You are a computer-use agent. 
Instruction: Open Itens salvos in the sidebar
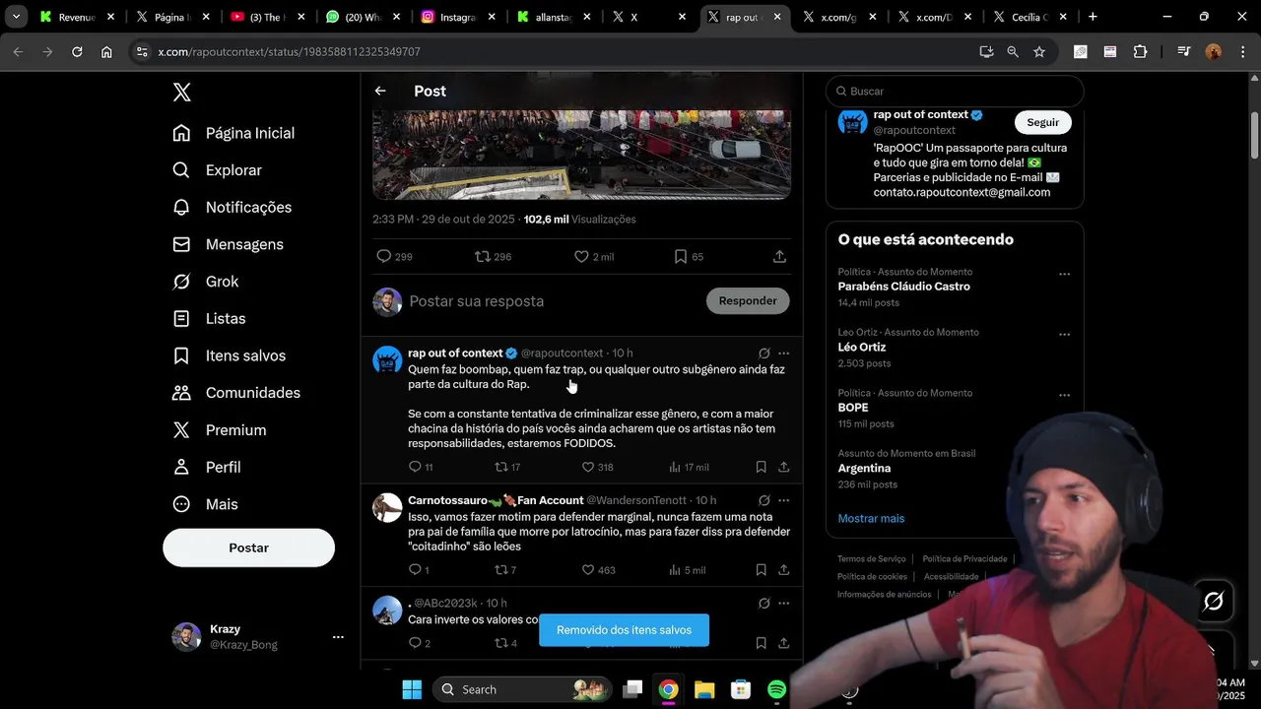coord(229,355)
